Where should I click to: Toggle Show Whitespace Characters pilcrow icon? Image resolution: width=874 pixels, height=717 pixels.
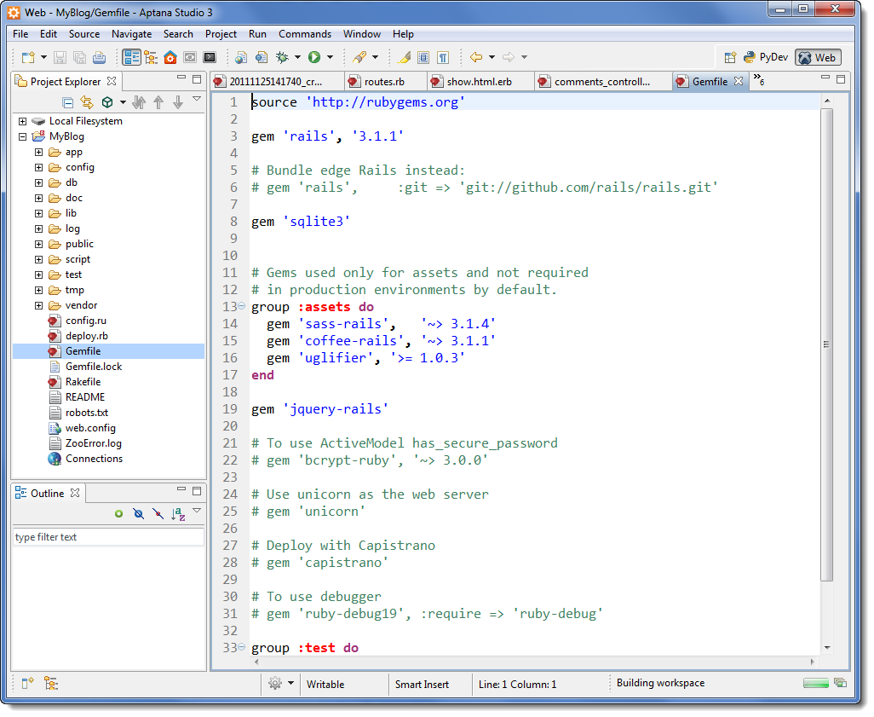pos(443,58)
